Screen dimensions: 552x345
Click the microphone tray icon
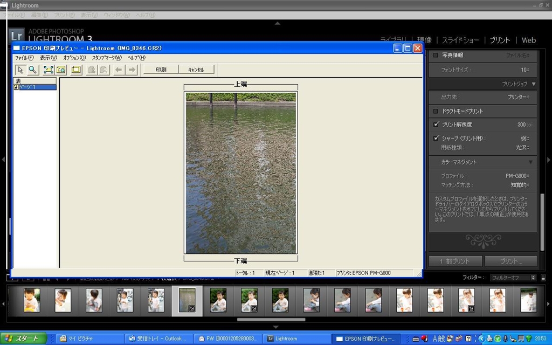505,339
